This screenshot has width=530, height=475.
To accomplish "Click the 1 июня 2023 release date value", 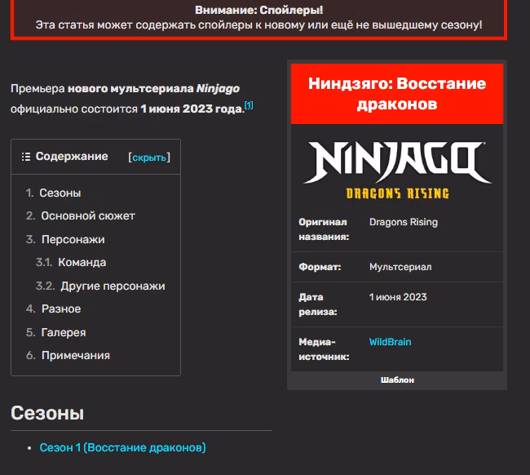I will pyautogui.click(x=398, y=297).
